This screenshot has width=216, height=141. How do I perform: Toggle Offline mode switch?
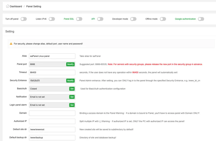(163, 19)
